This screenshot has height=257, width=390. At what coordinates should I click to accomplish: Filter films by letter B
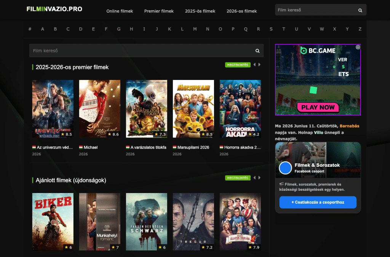pos(55,29)
